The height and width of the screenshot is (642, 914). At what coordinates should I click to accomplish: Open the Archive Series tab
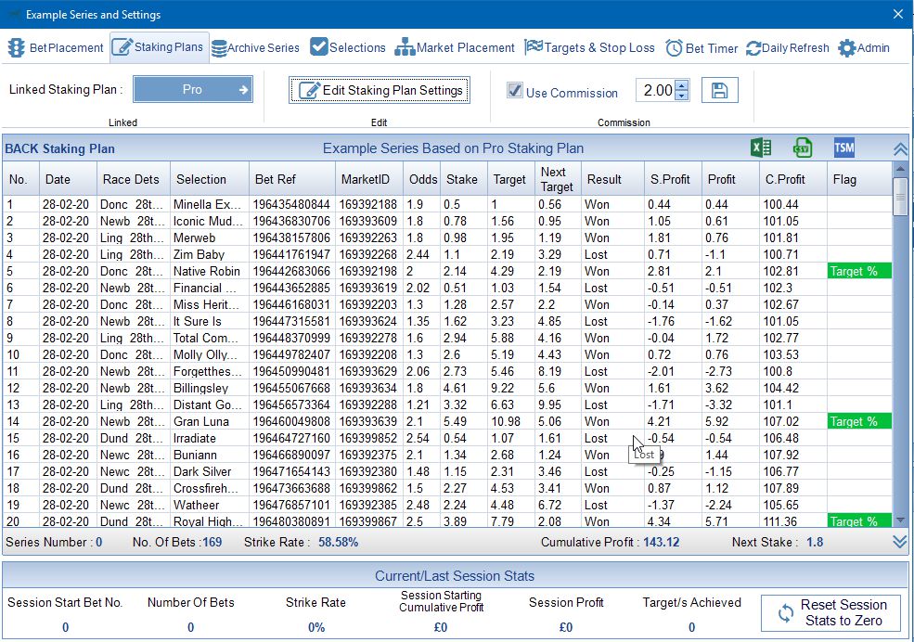pyautogui.click(x=255, y=47)
